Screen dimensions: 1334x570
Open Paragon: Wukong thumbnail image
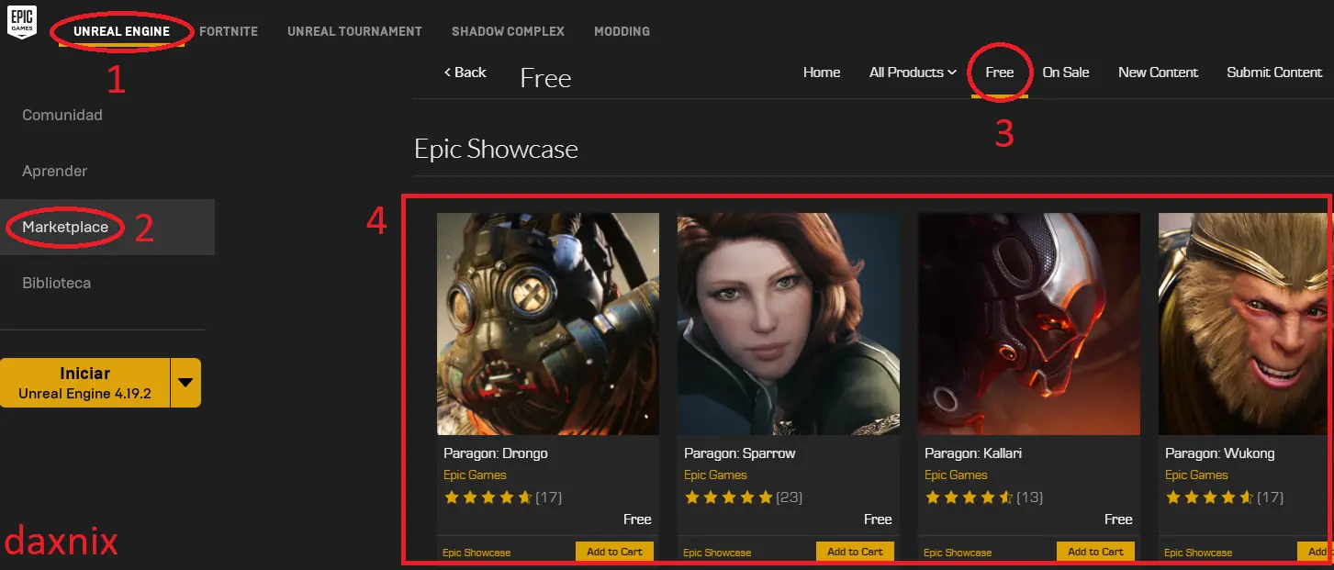pyautogui.click(x=1244, y=324)
